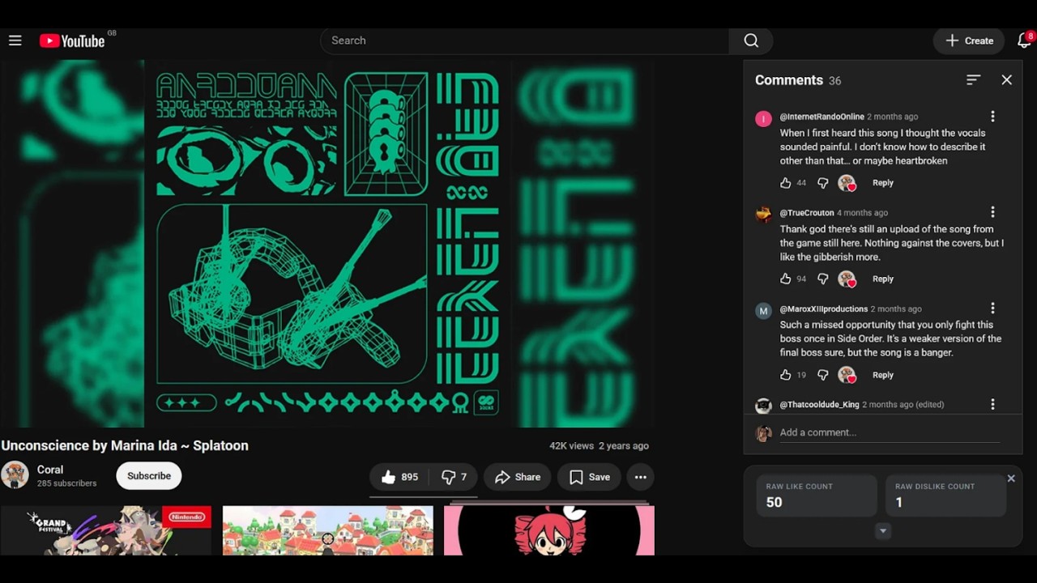
Task: Open options menu for InternetRandoOnline's comment
Action: pyautogui.click(x=992, y=117)
